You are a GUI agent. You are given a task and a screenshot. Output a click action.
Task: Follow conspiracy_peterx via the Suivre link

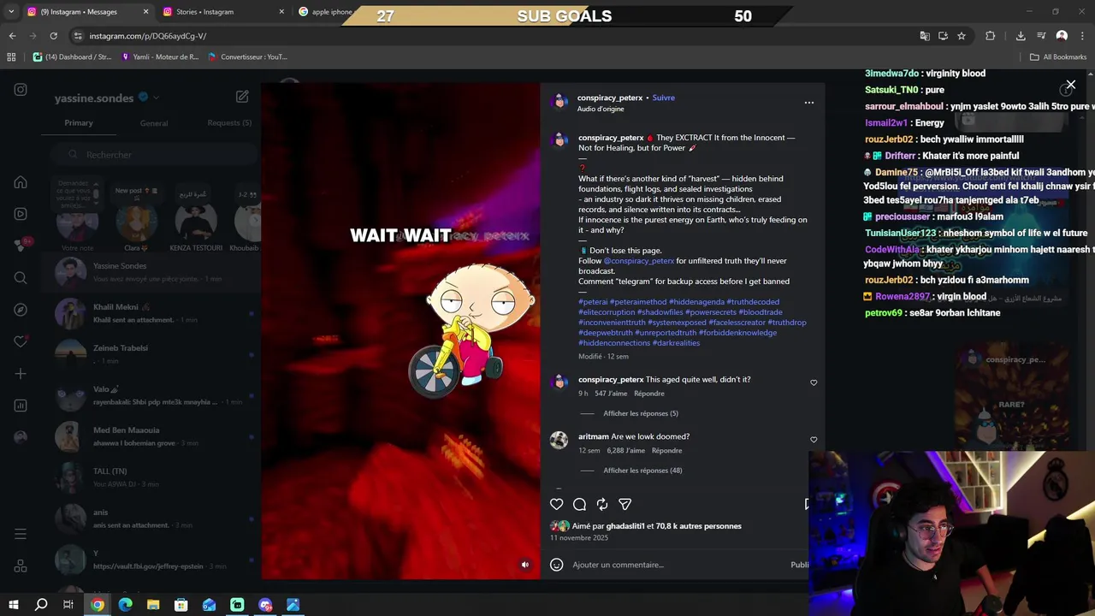click(664, 98)
